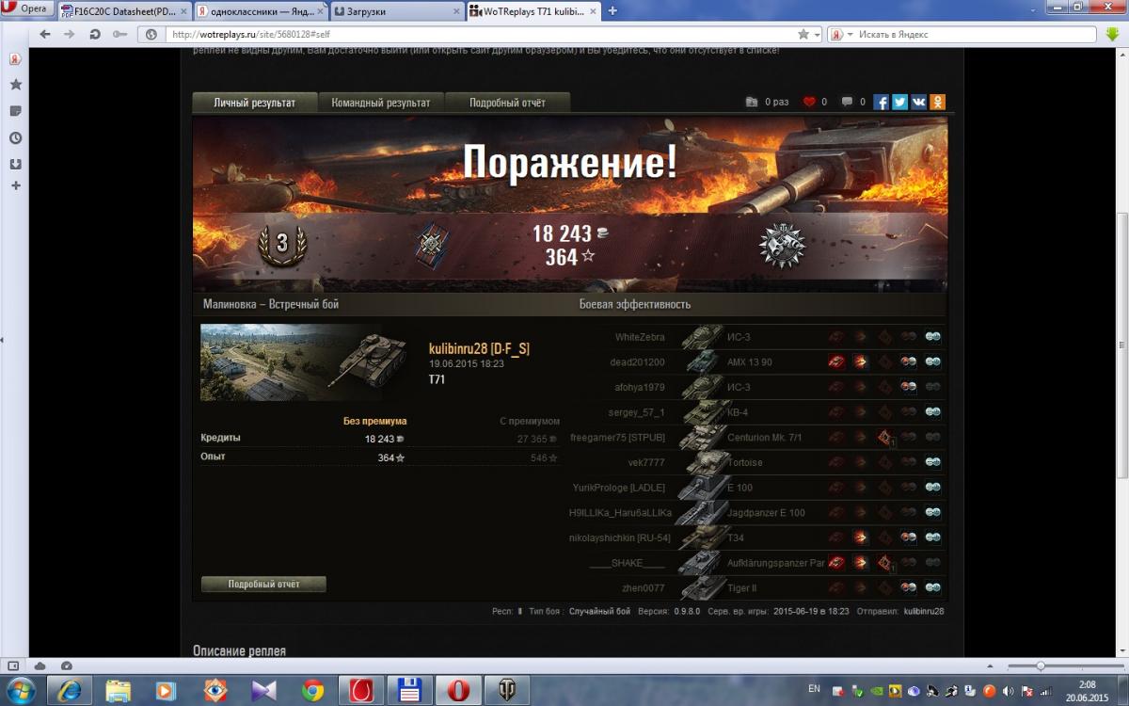Click player name WhiteZebra
Viewport: 1129px width, 706px height.
(x=640, y=337)
